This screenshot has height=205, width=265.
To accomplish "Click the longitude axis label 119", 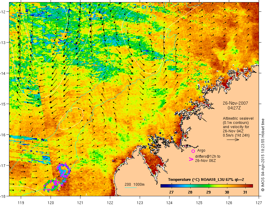I will pos(21,203).
